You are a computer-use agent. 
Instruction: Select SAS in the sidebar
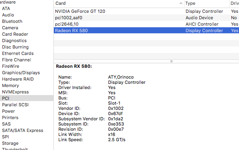click(6, 124)
